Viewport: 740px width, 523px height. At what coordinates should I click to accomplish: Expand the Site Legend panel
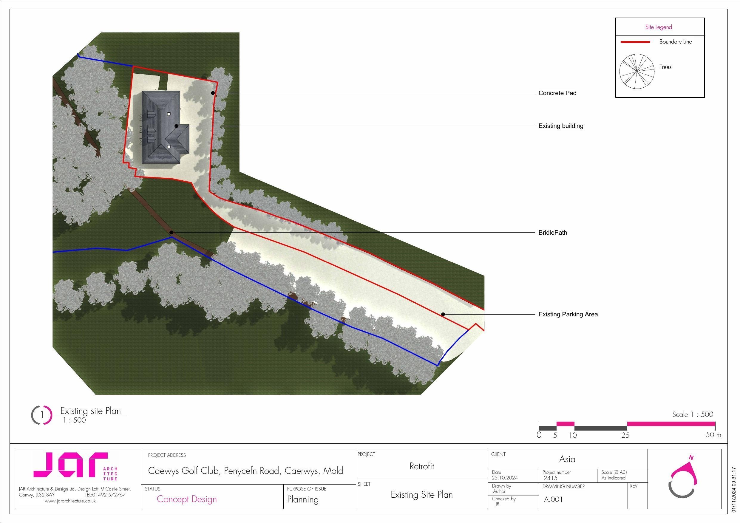tap(660, 27)
